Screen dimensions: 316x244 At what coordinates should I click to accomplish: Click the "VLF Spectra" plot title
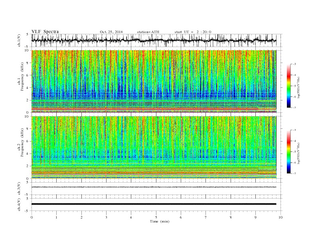45,31
